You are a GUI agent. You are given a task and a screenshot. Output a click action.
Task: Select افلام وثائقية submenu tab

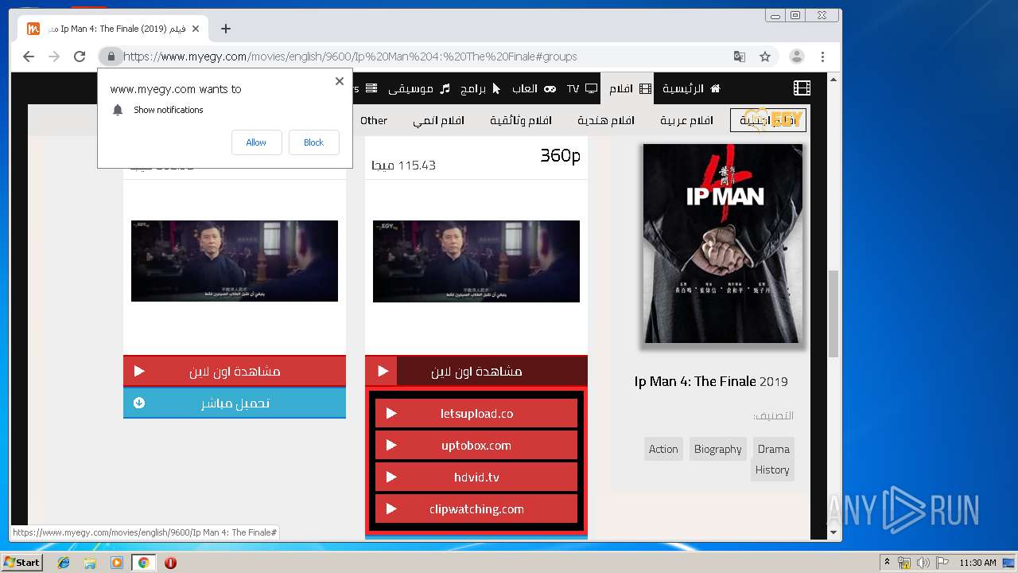[521, 120]
